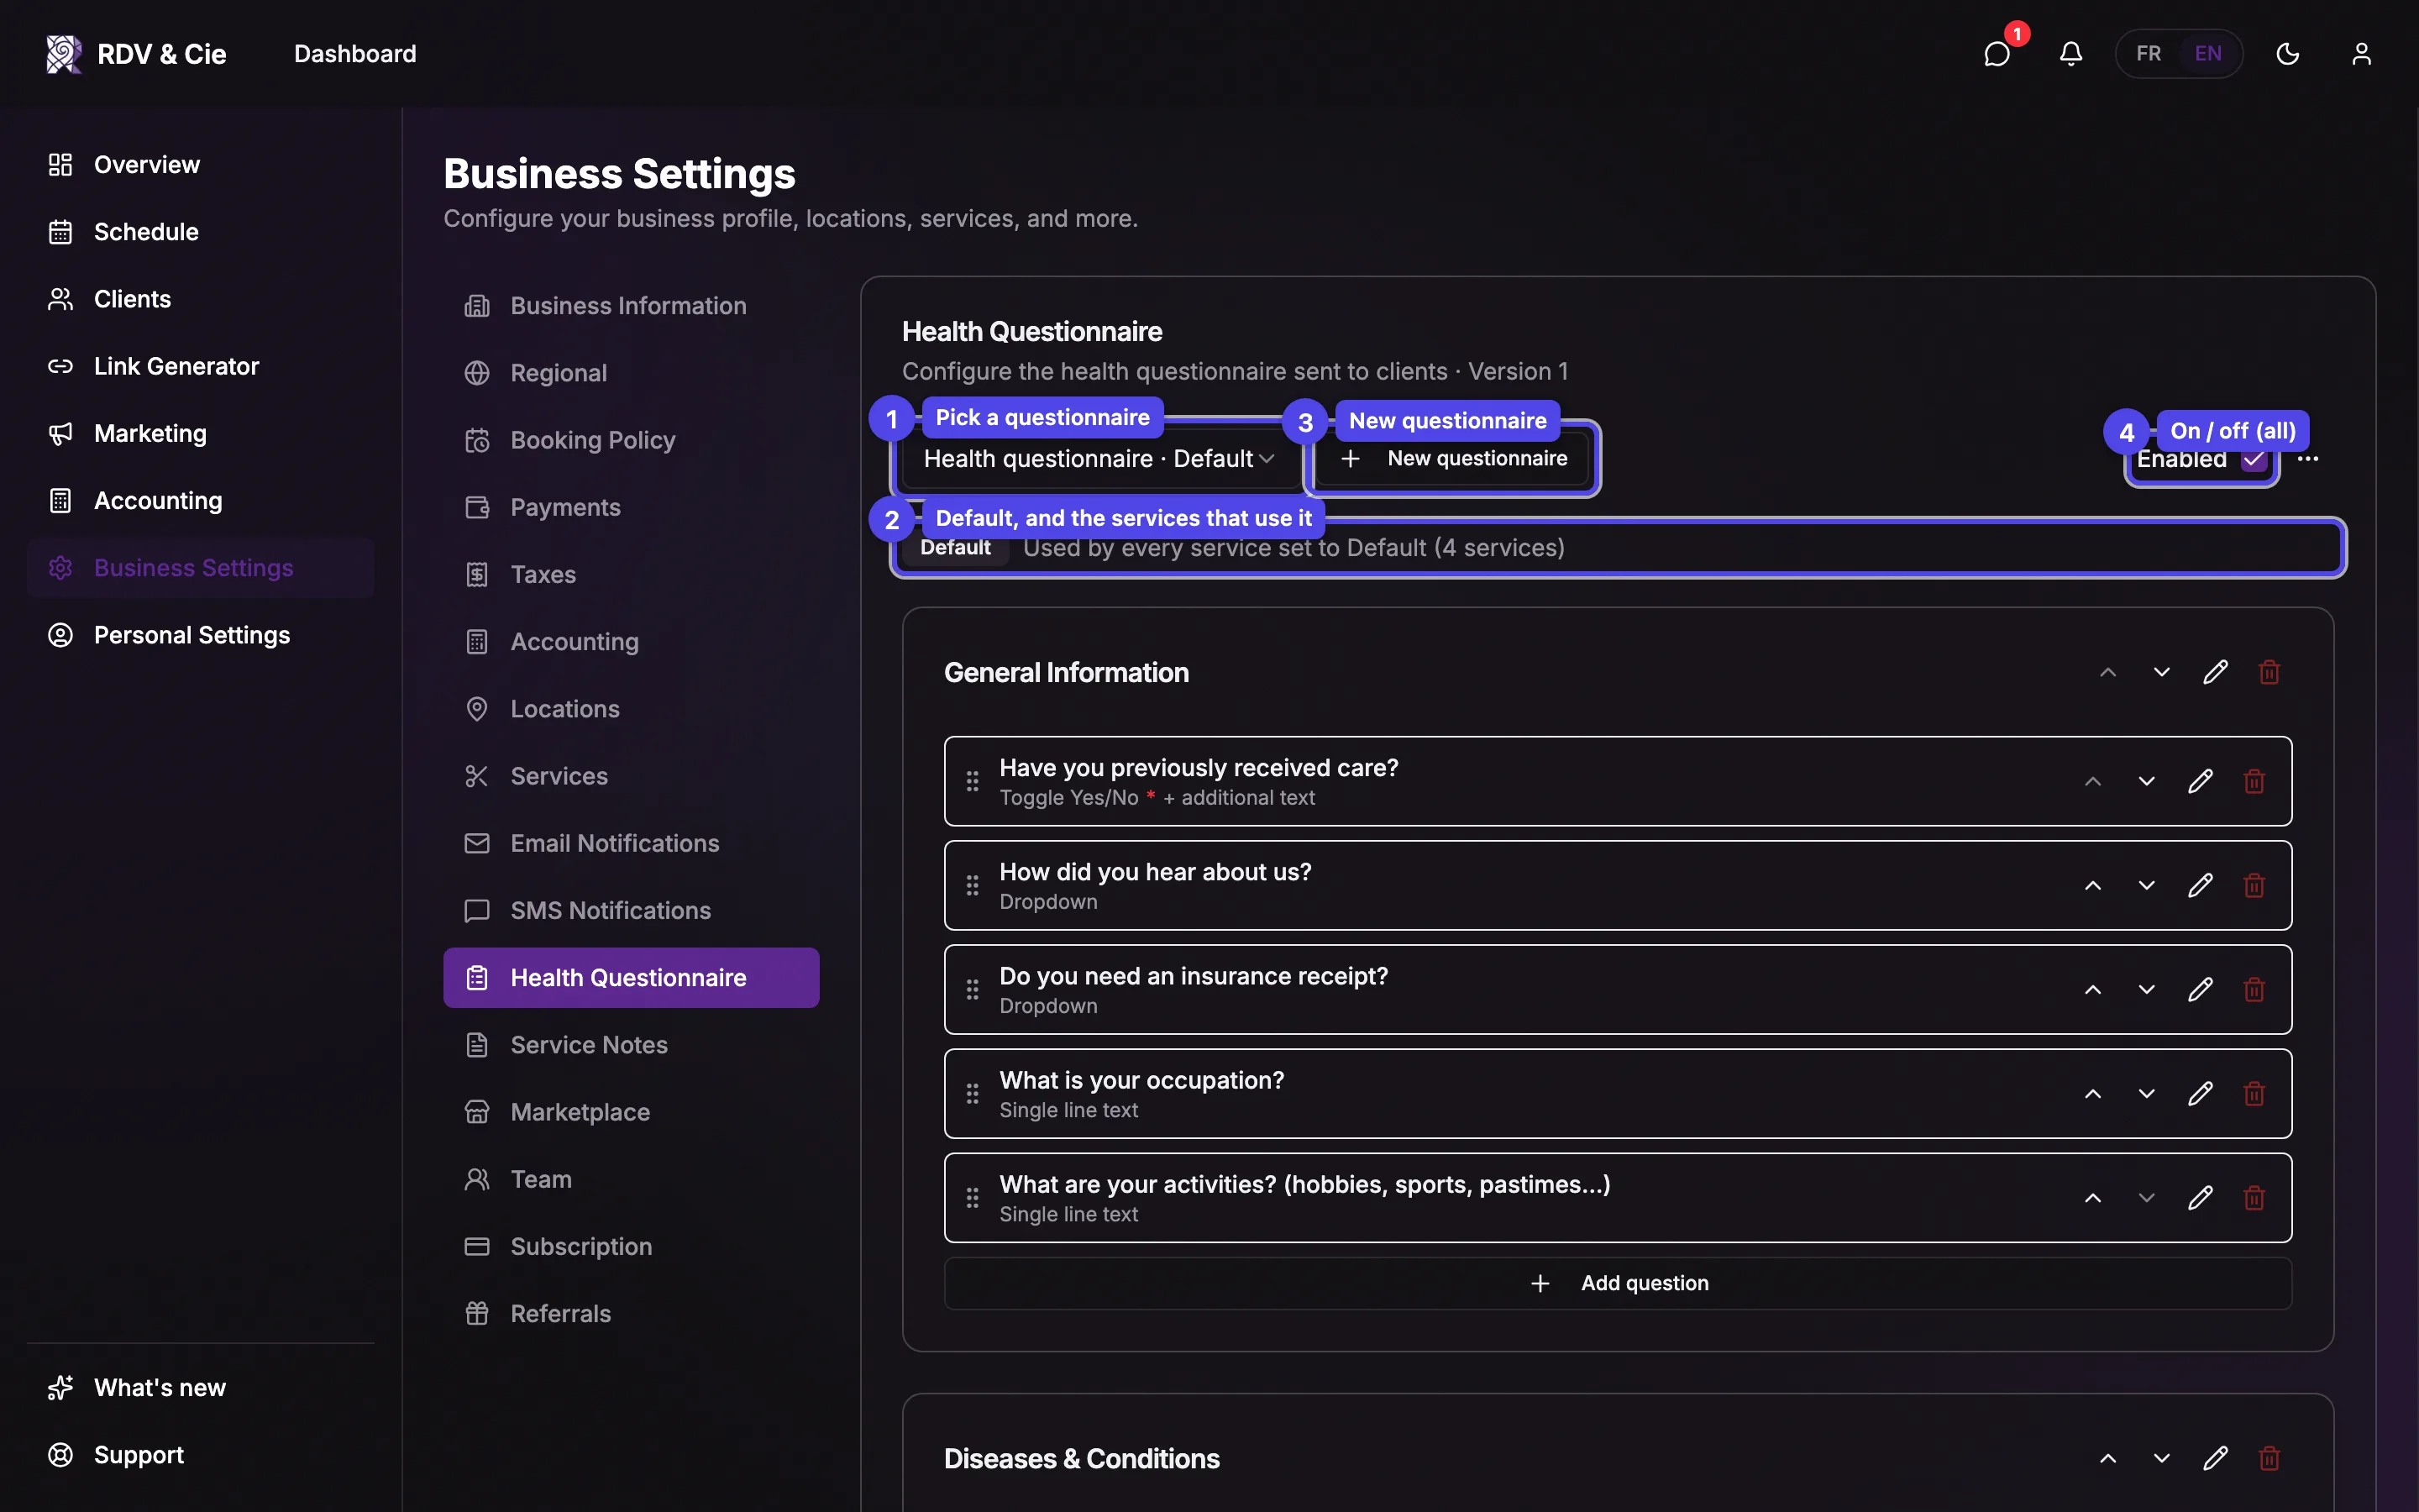The height and width of the screenshot is (1512, 2419).
Task: Edit the 'Do you need an insurance receipt?' question
Action: [x=2200, y=989]
